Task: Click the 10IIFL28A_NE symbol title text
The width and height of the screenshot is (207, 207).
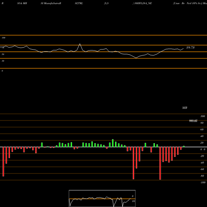Action: [143, 3]
